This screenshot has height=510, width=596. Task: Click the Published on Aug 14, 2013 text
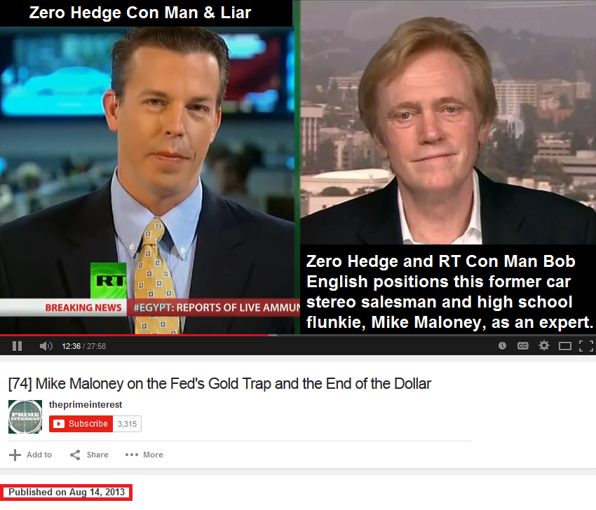click(67, 492)
